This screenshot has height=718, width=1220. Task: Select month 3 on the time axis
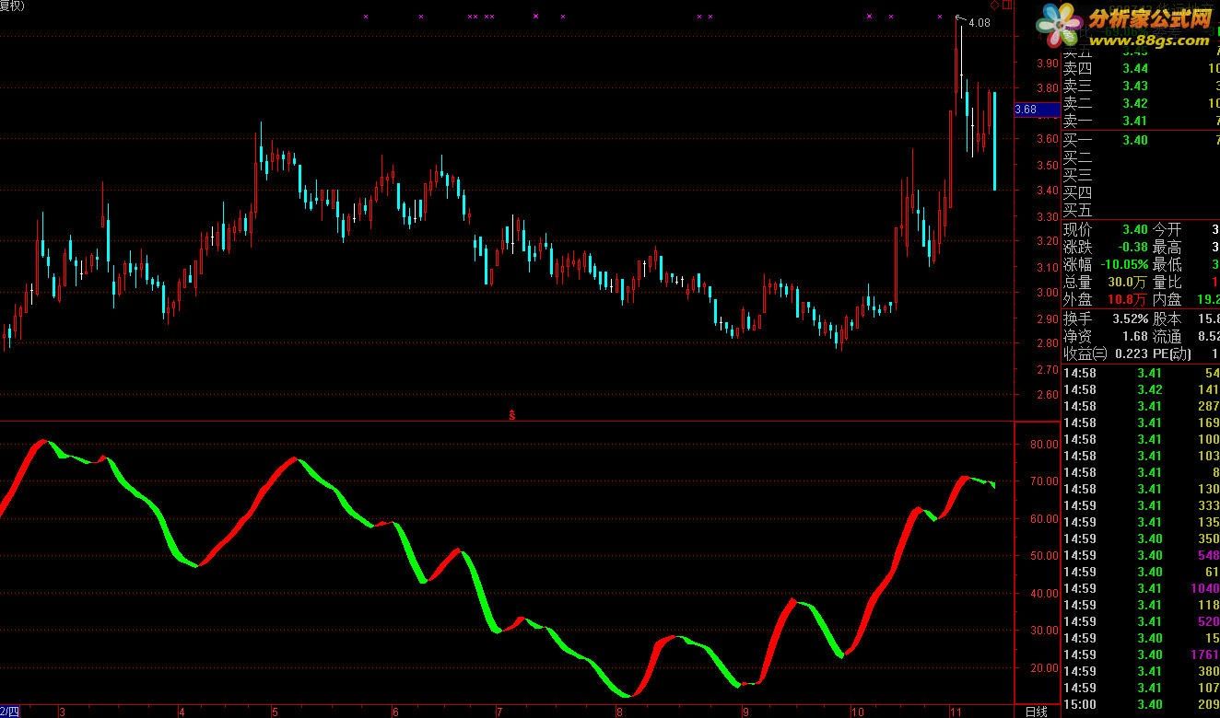pos(62,712)
